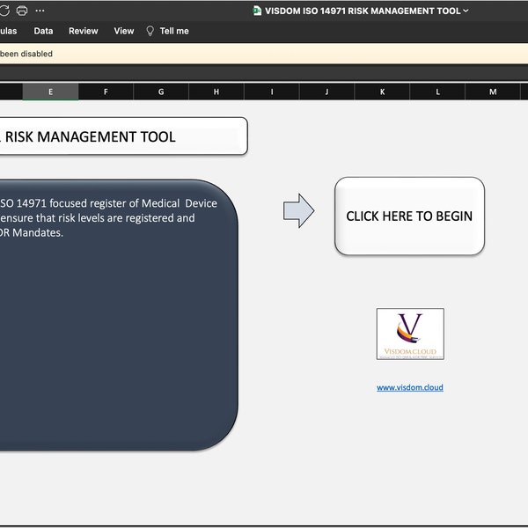The height and width of the screenshot is (528, 528).
Task: Select column E header
Action: [x=50, y=92]
